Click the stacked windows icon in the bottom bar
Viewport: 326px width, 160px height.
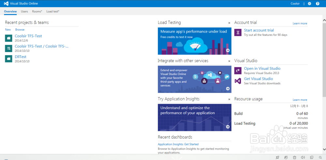[x=311, y=157]
